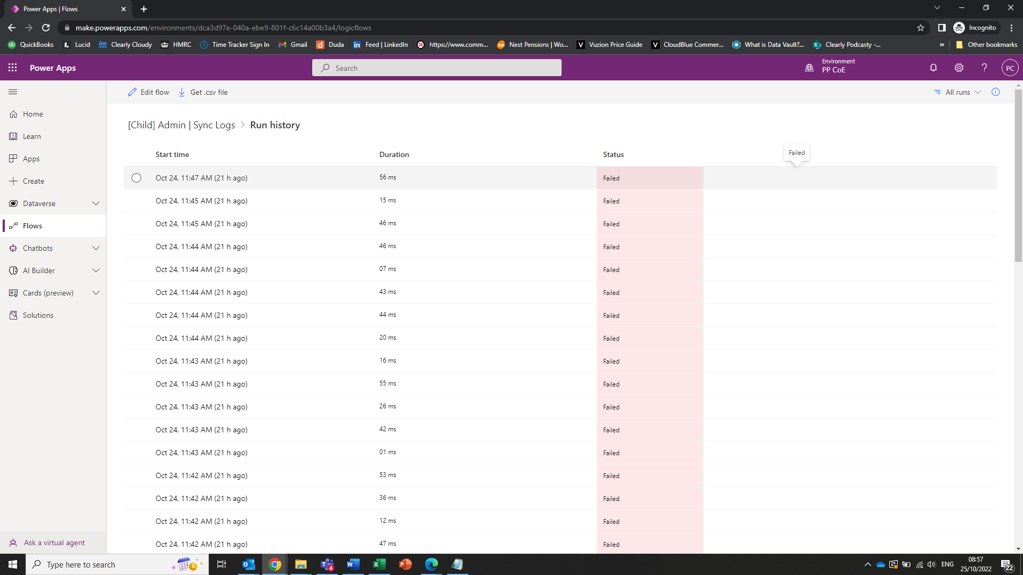
Task: Open the All runs dropdown
Action: pyautogui.click(x=959, y=92)
